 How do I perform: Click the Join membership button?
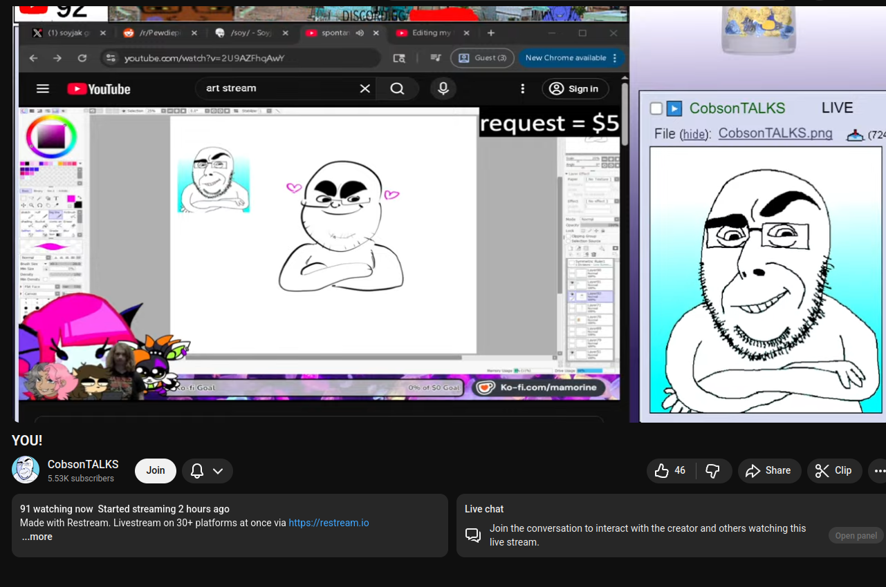tap(156, 470)
